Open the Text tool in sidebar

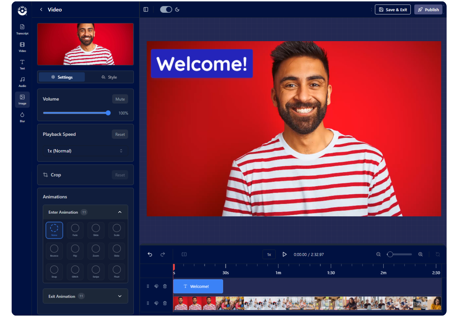pyautogui.click(x=22, y=64)
